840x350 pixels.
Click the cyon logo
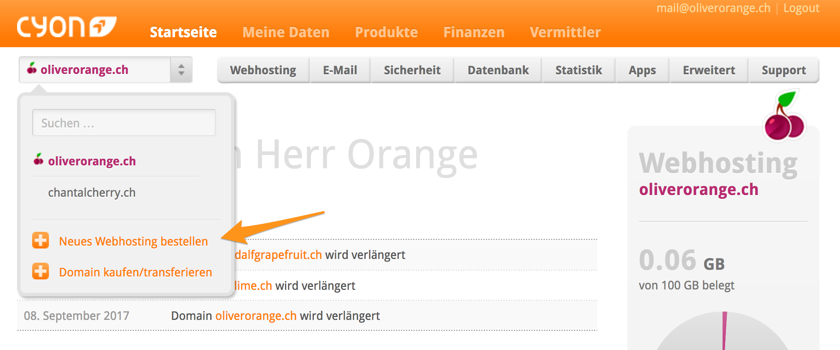pyautogui.click(x=66, y=27)
